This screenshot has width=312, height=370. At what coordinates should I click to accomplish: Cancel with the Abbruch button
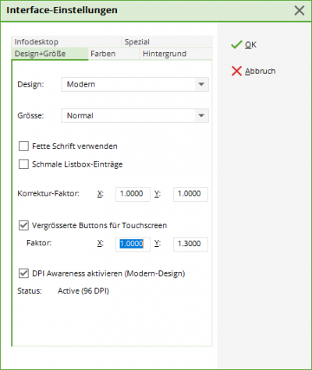coord(253,71)
